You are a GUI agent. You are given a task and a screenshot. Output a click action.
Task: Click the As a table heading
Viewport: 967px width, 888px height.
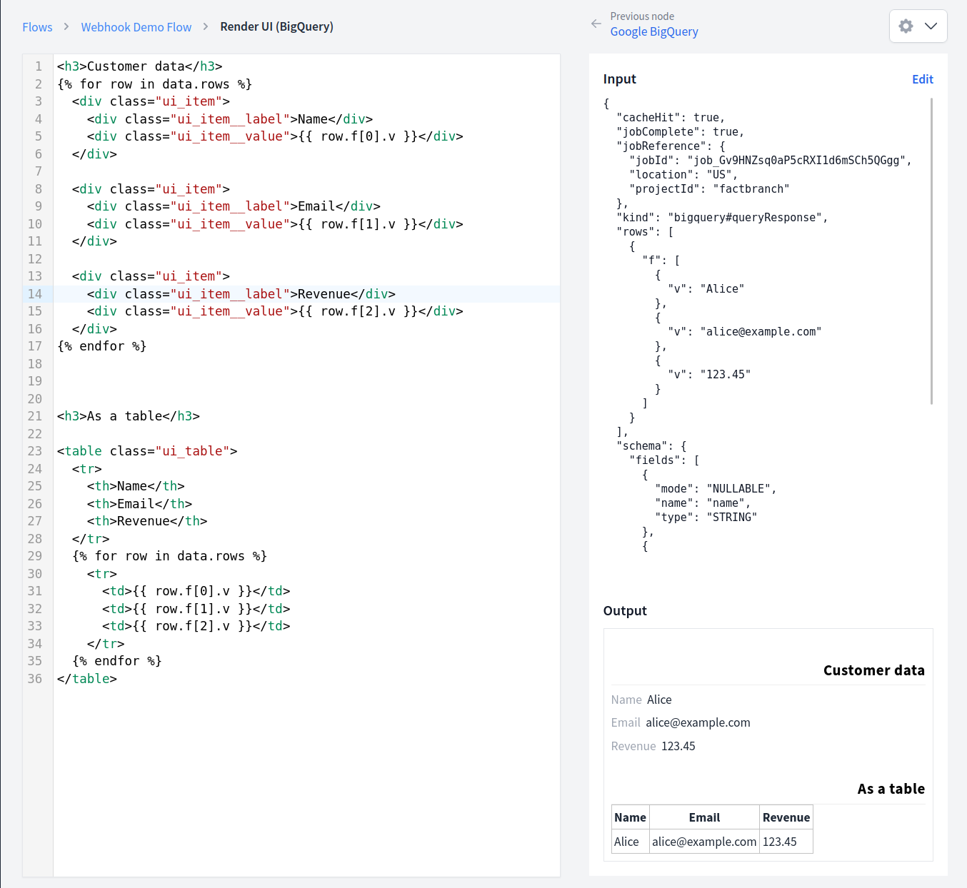[x=891, y=789]
